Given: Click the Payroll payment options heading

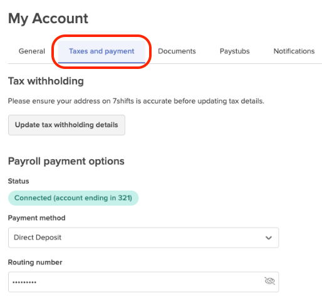Looking at the screenshot, I should click(66, 161).
